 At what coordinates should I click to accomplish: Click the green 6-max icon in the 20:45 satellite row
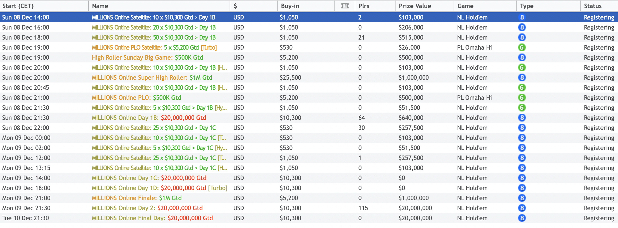tap(522, 88)
